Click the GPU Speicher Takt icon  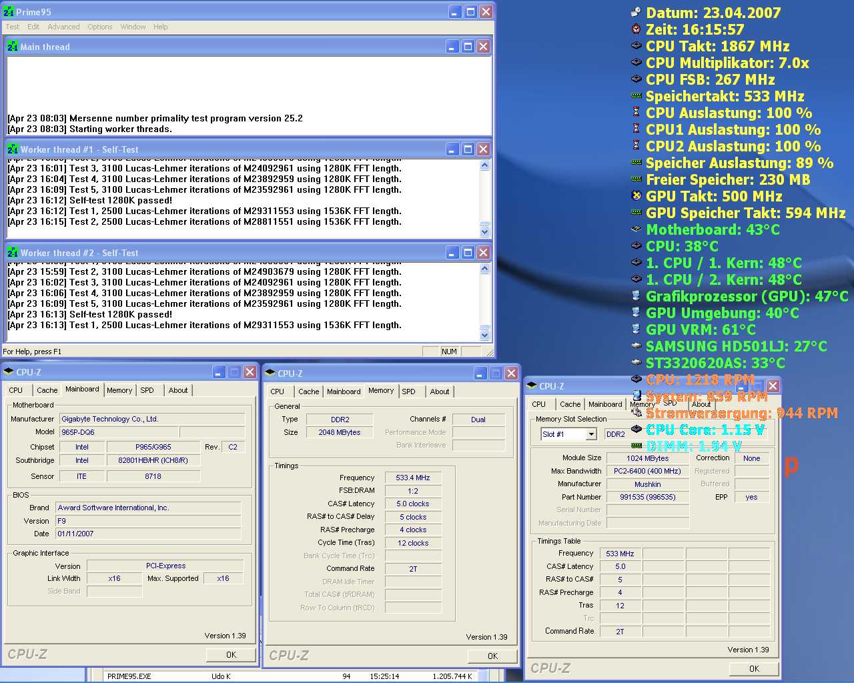636,212
